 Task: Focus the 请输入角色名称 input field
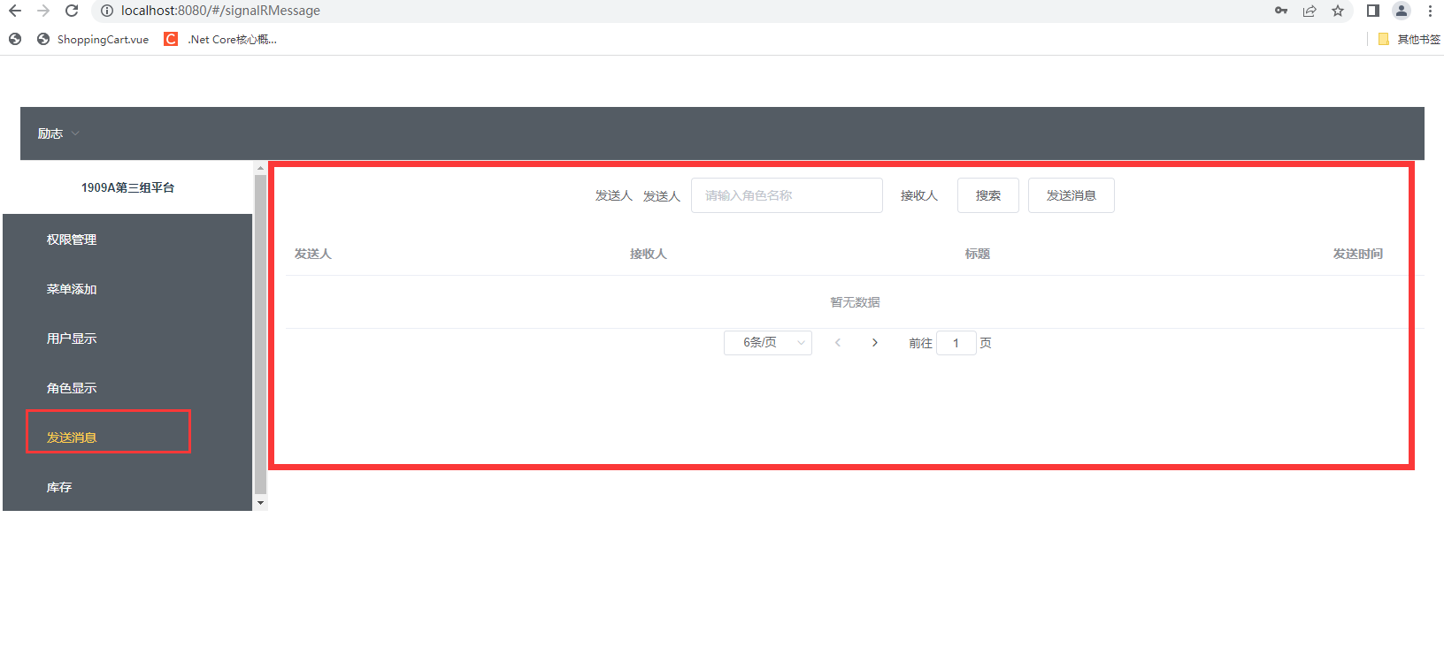(x=787, y=195)
